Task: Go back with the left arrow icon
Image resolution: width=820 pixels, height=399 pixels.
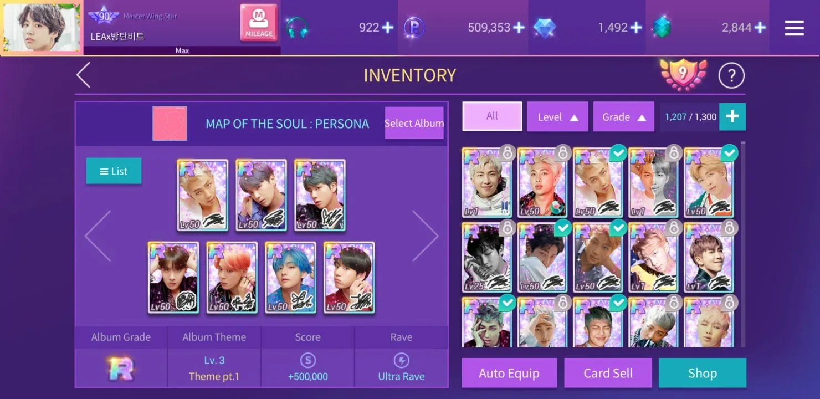Action: [84, 75]
